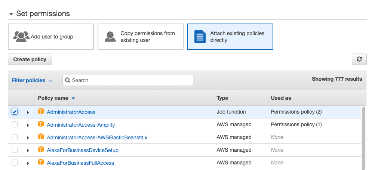Image resolution: width=378 pixels, height=170 pixels.
Task: Expand the AdministratorAccess-AWSElasticBeanstalk row details
Action: coord(28,138)
